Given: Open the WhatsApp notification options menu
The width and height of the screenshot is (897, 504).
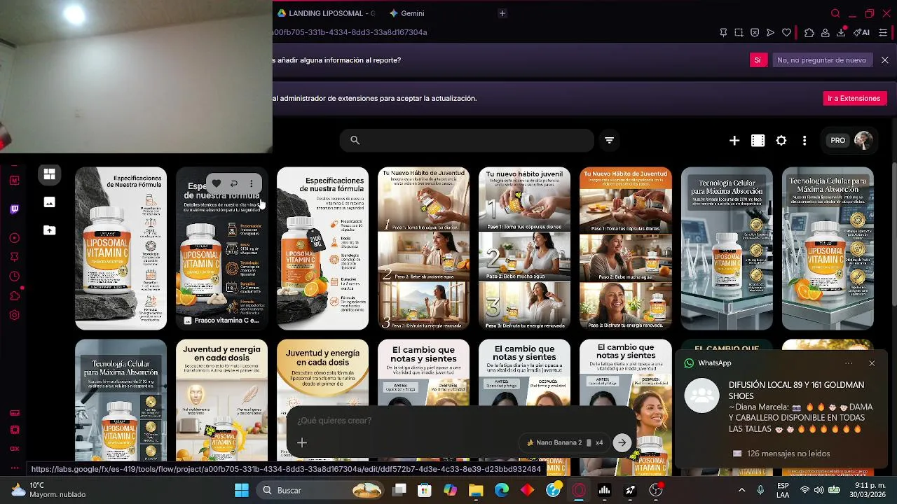Looking at the screenshot, I should pyautogui.click(x=849, y=363).
